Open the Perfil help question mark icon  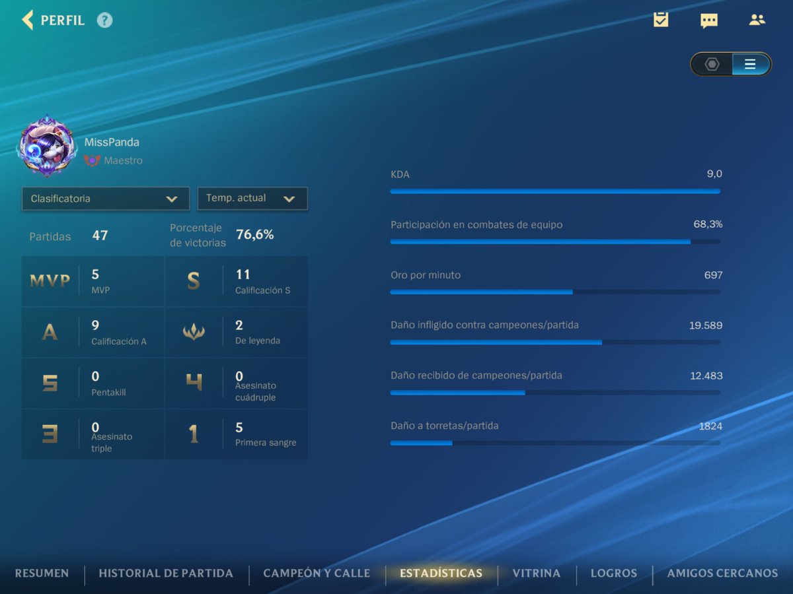pos(104,20)
